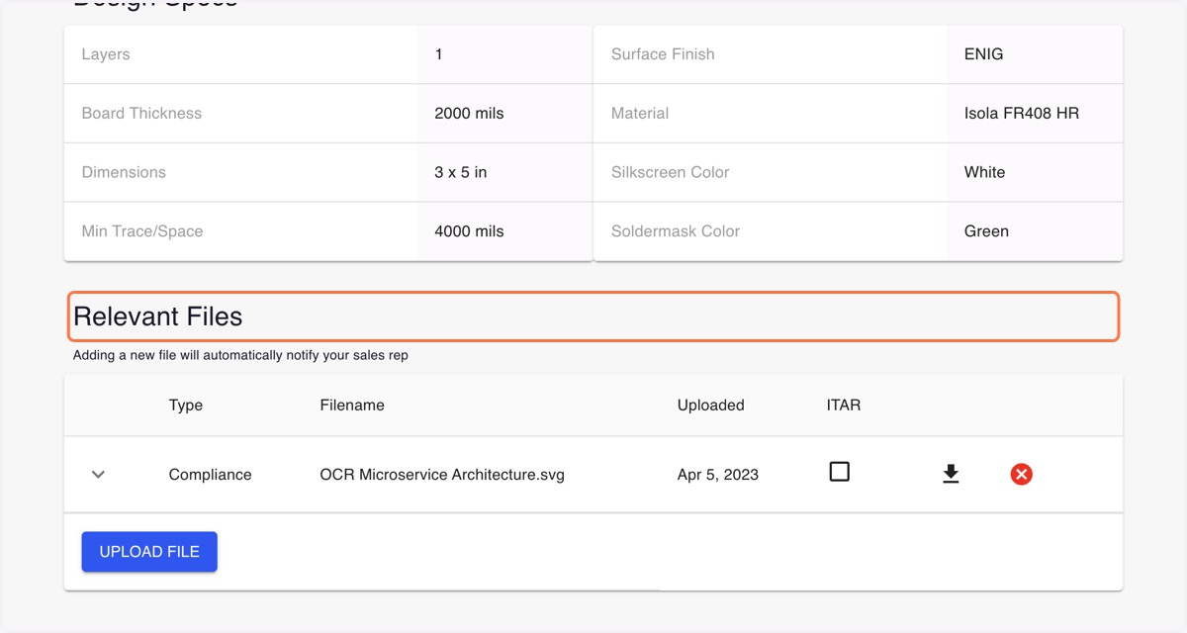
Task: Click the Filename column header
Action: tap(352, 406)
